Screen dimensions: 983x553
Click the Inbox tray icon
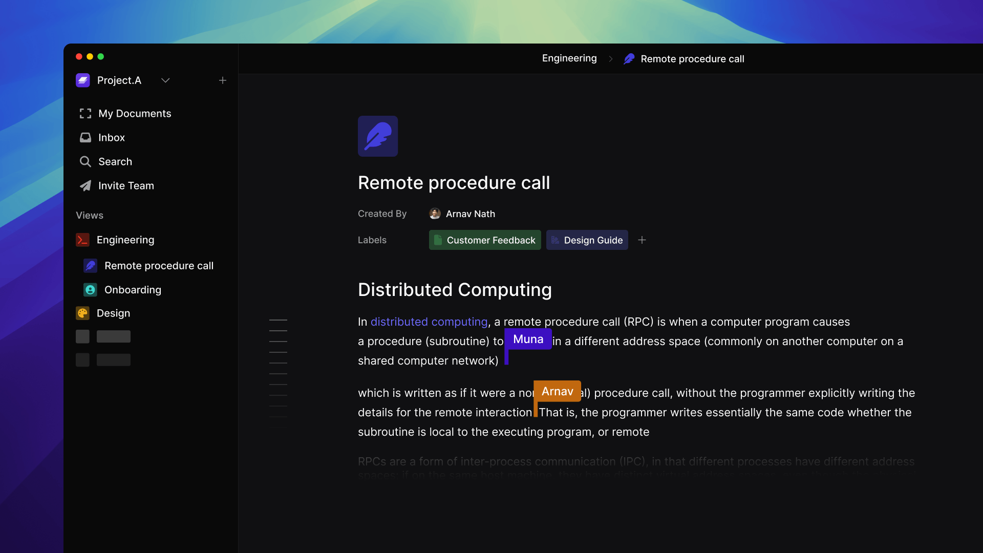(86, 138)
